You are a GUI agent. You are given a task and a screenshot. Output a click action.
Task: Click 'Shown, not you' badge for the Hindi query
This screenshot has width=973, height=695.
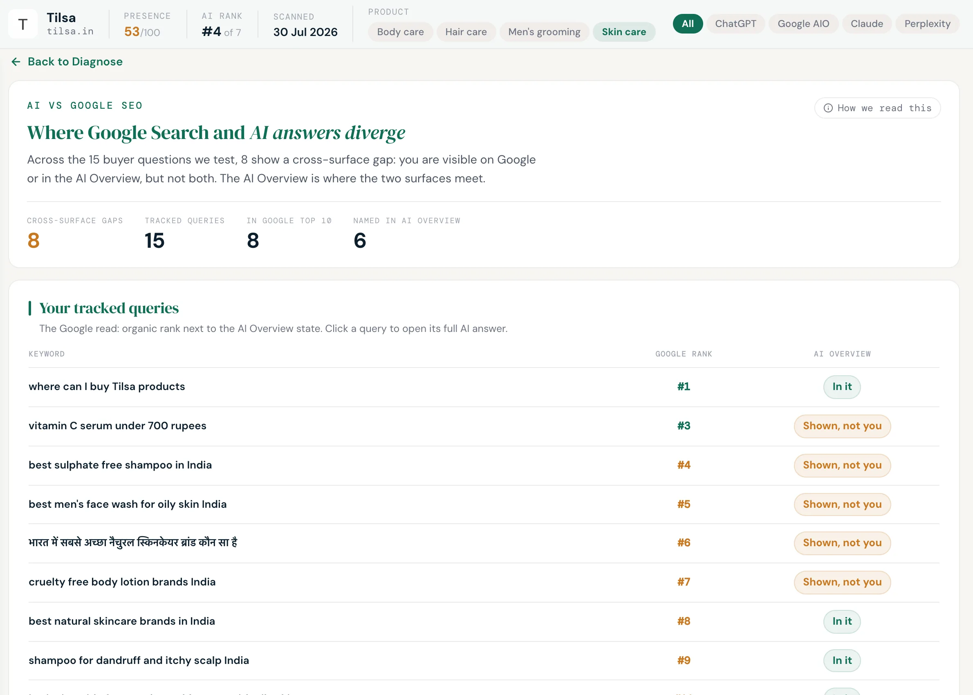(x=842, y=543)
